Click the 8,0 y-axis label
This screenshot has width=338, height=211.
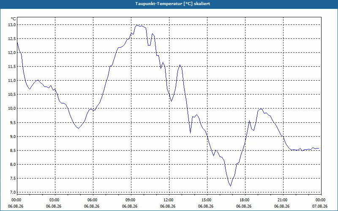(x=13, y=164)
